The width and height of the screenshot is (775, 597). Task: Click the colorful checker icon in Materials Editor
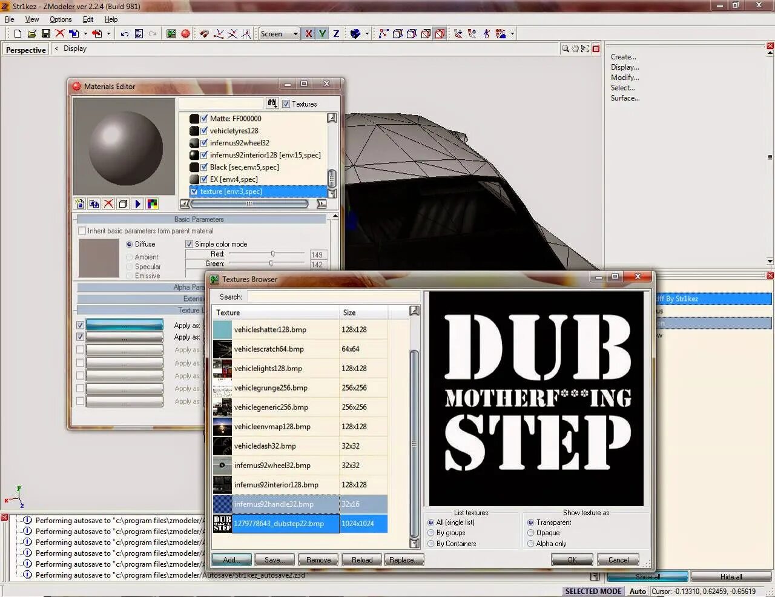pos(152,204)
